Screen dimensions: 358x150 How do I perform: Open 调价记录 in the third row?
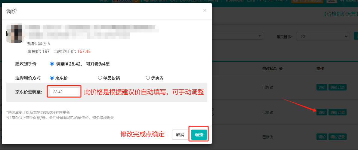(337, 137)
